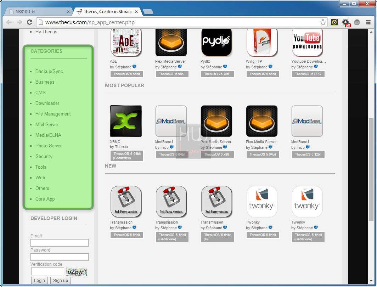
Task: Focus the developer Password field
Action: 60,257
